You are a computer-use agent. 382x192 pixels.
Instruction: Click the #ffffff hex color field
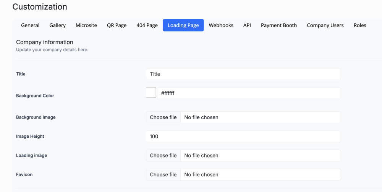coord(249,93)
